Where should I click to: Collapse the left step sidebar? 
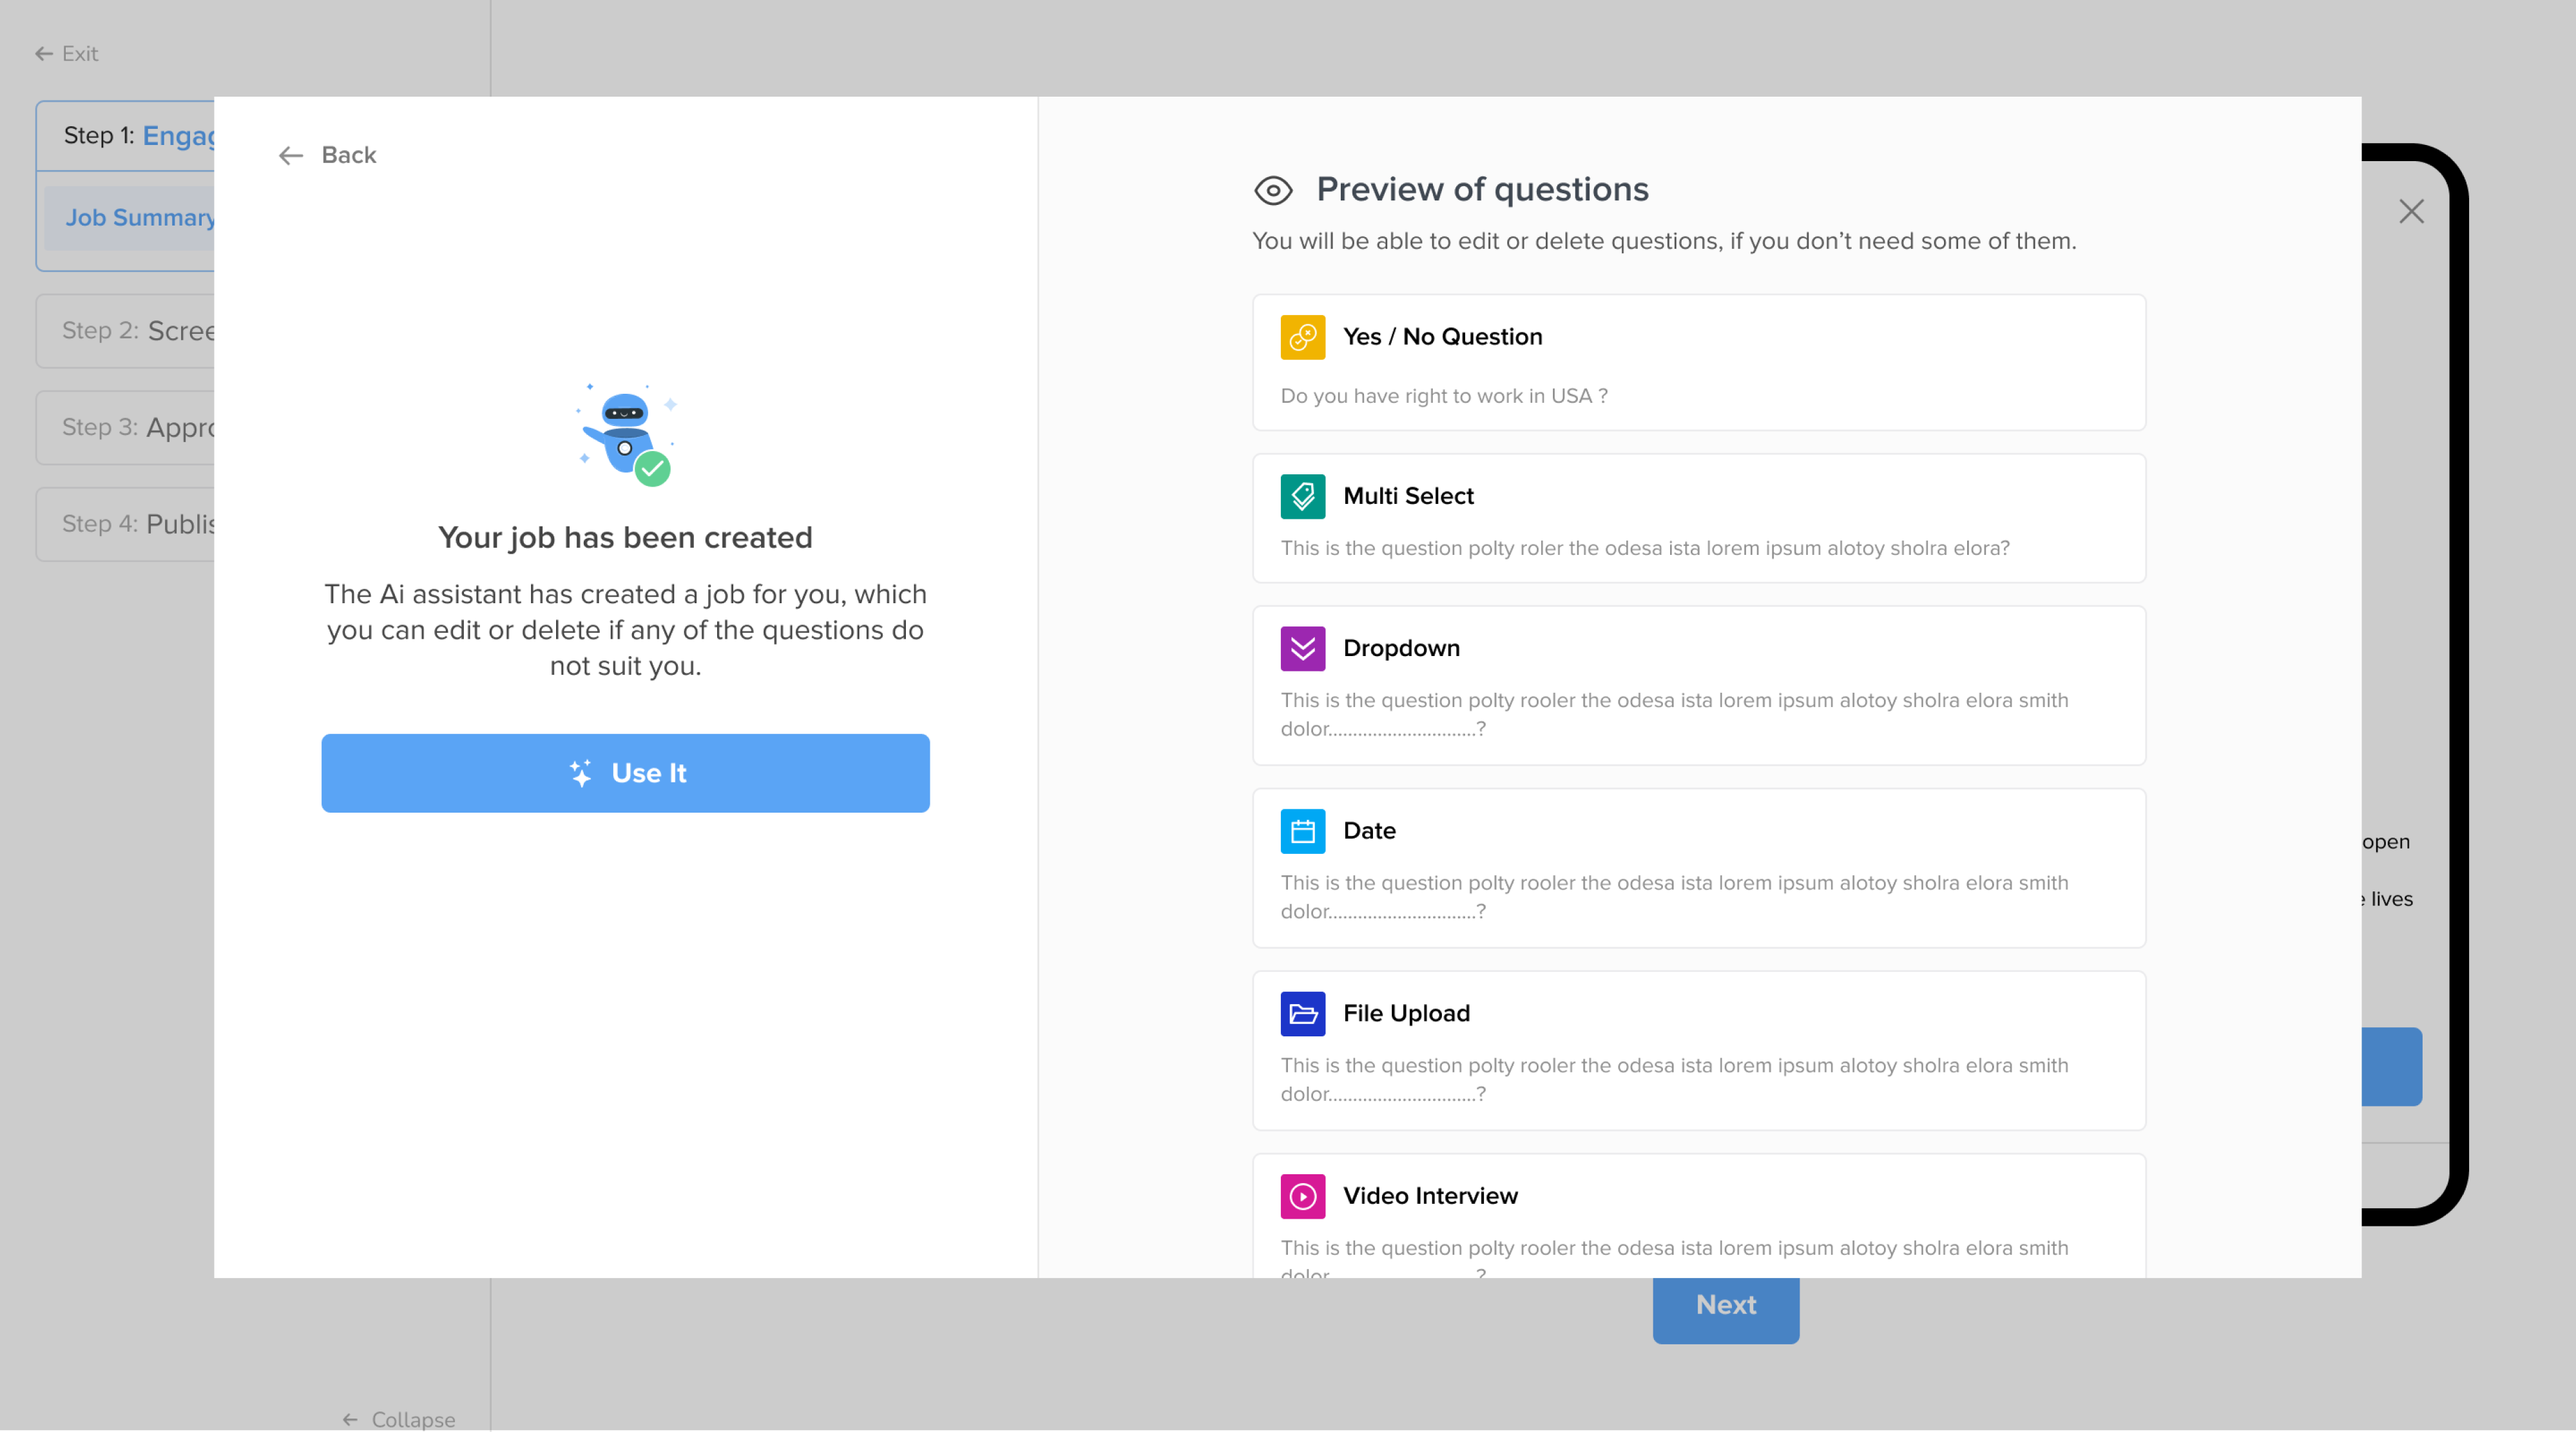click(398, 1419)
